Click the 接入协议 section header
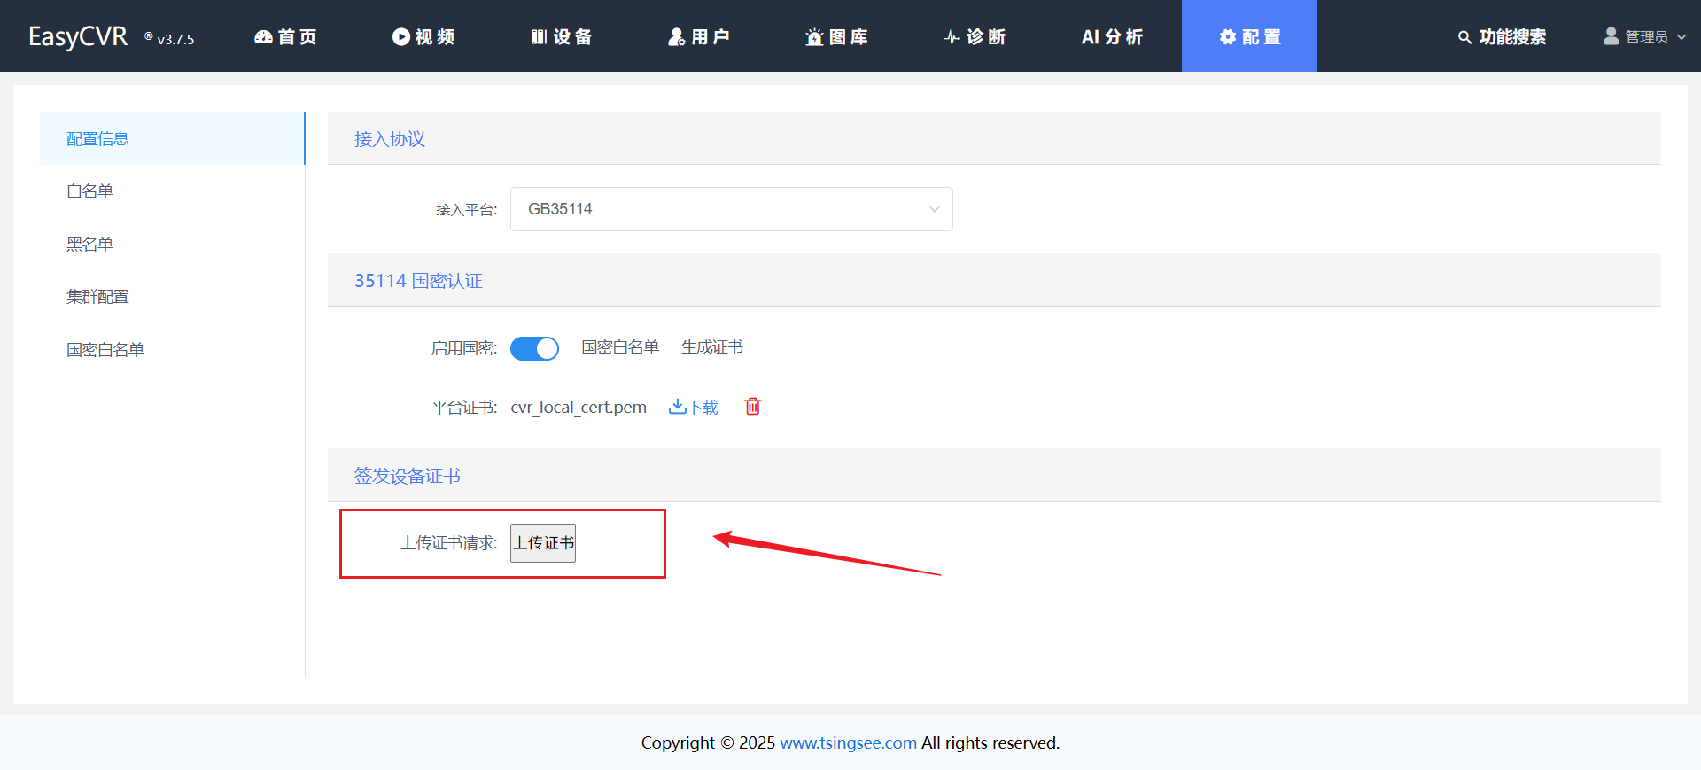 click(x=994, y=138)
